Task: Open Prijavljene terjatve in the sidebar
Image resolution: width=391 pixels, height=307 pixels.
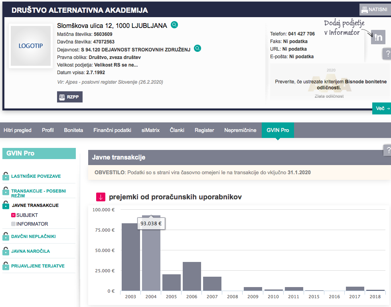Action: [38, 266]
